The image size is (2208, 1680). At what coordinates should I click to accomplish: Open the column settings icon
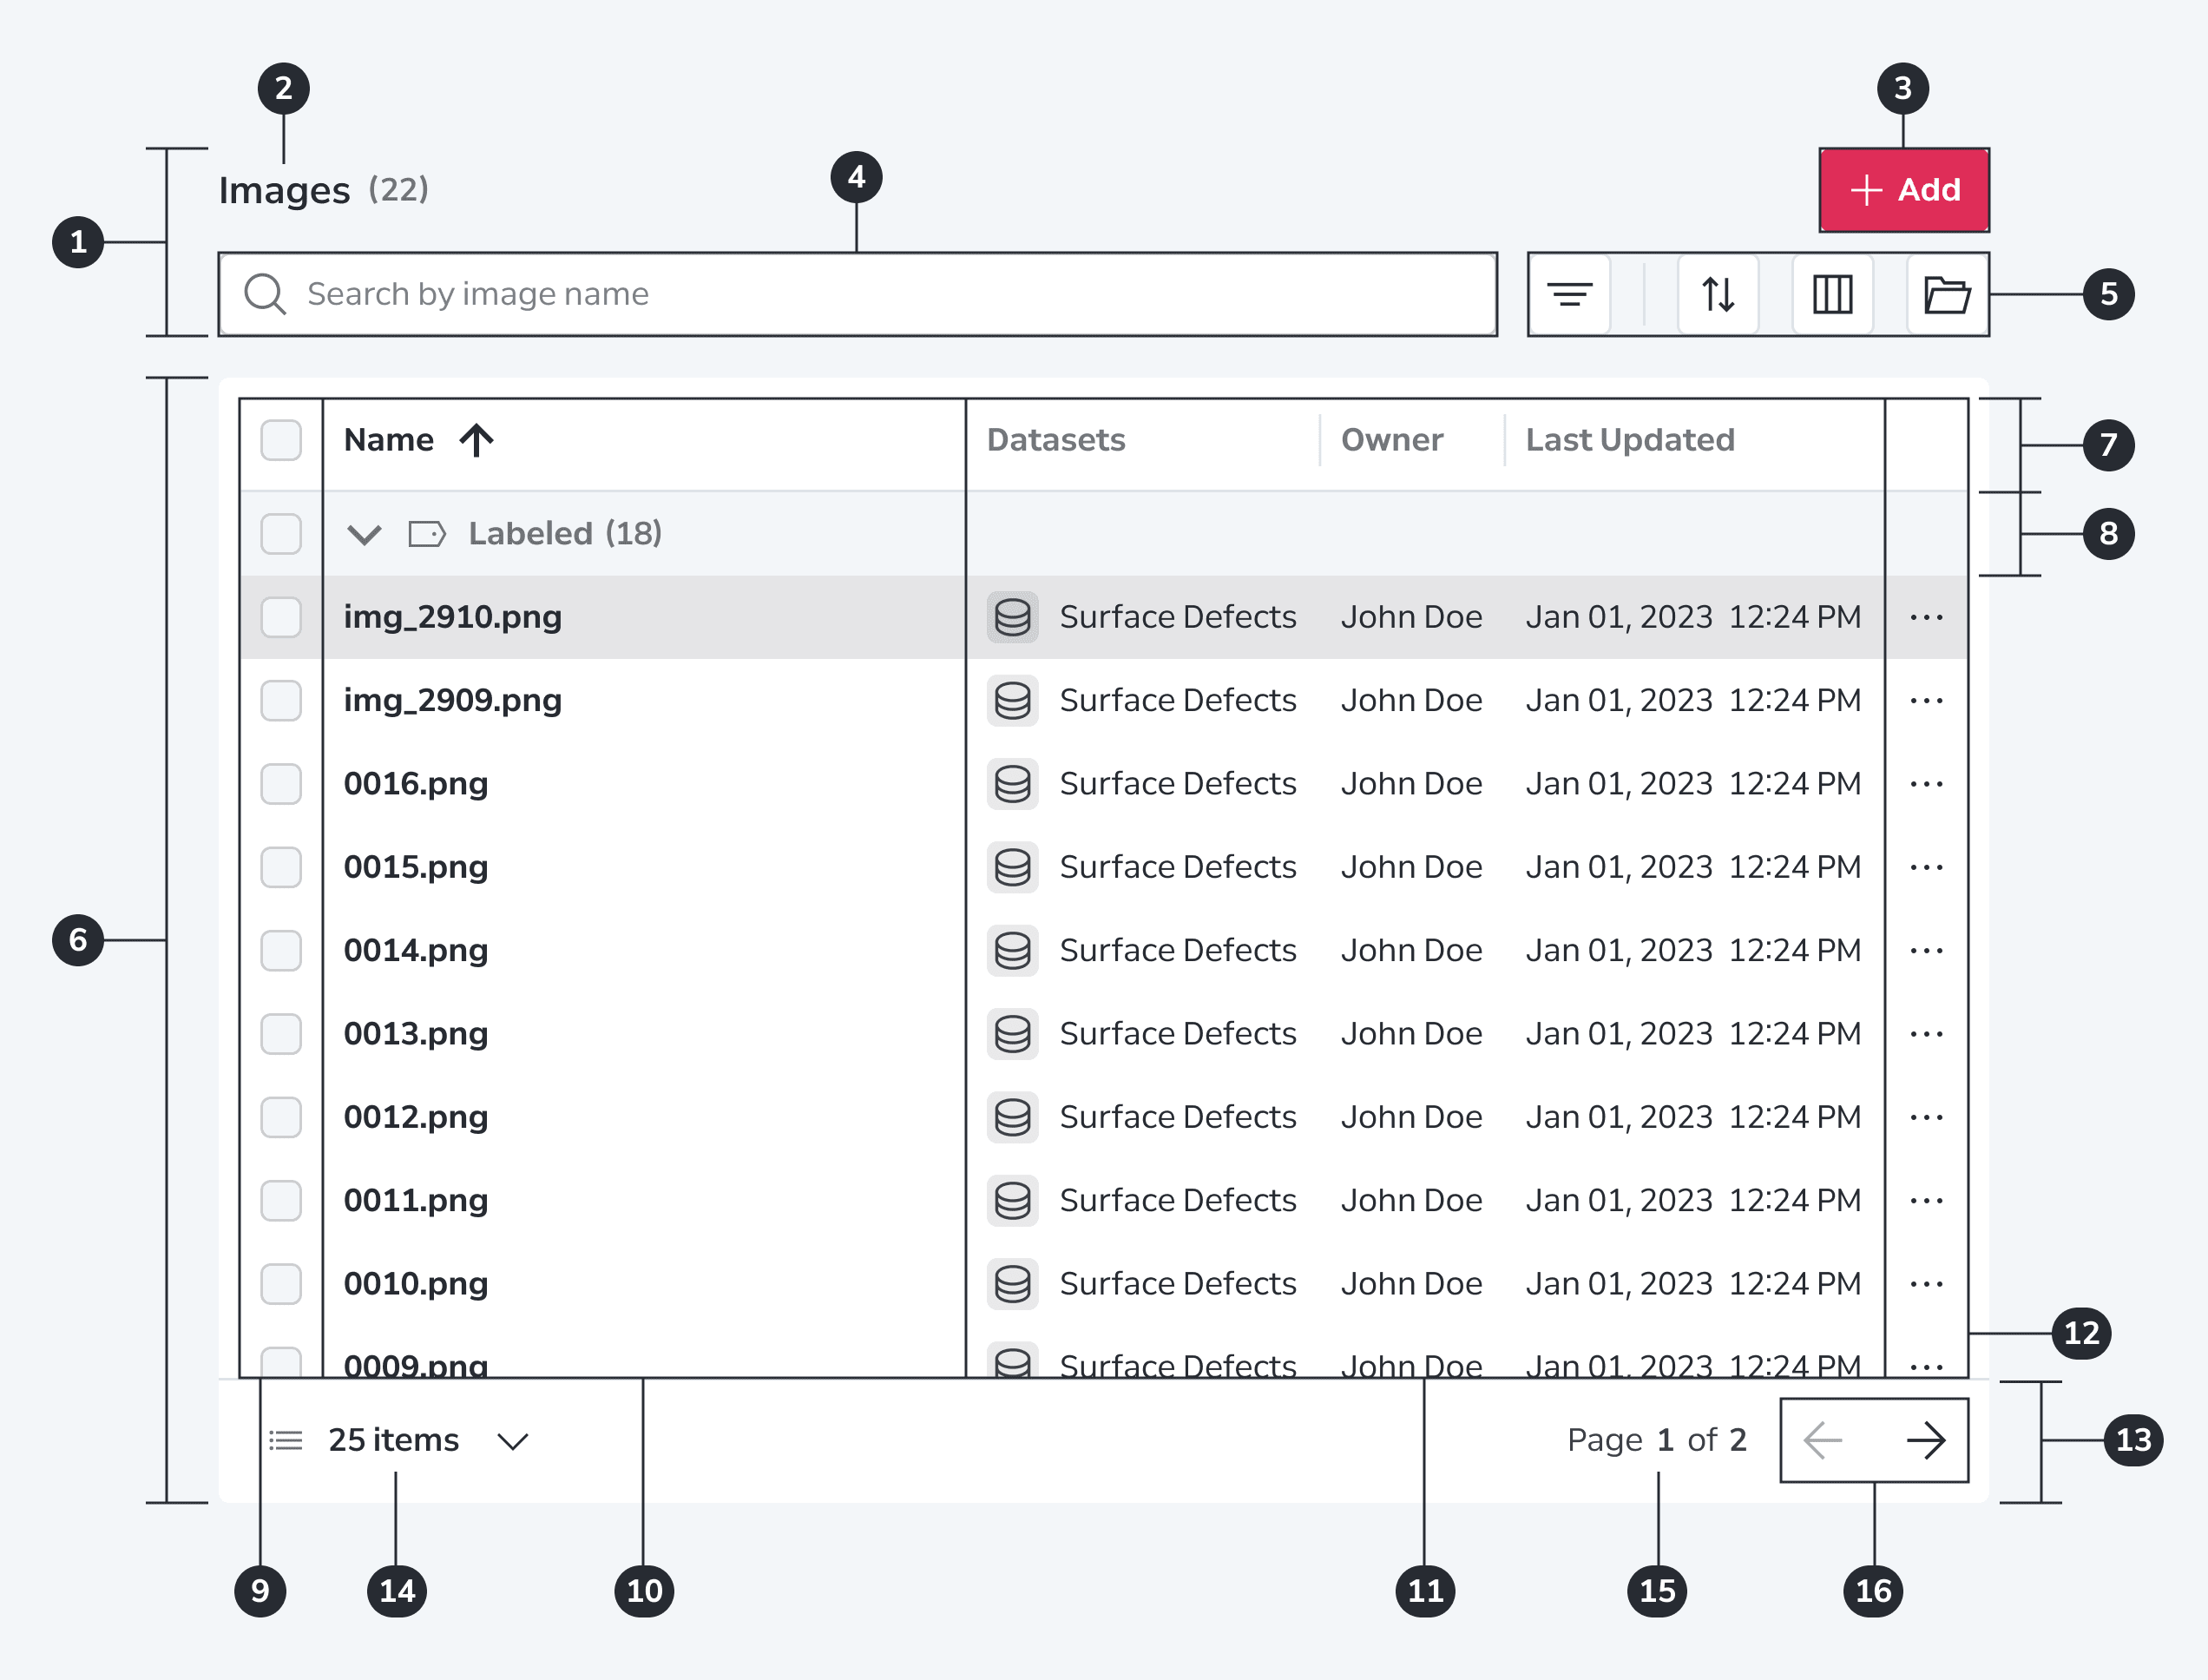coord(1832,294)
